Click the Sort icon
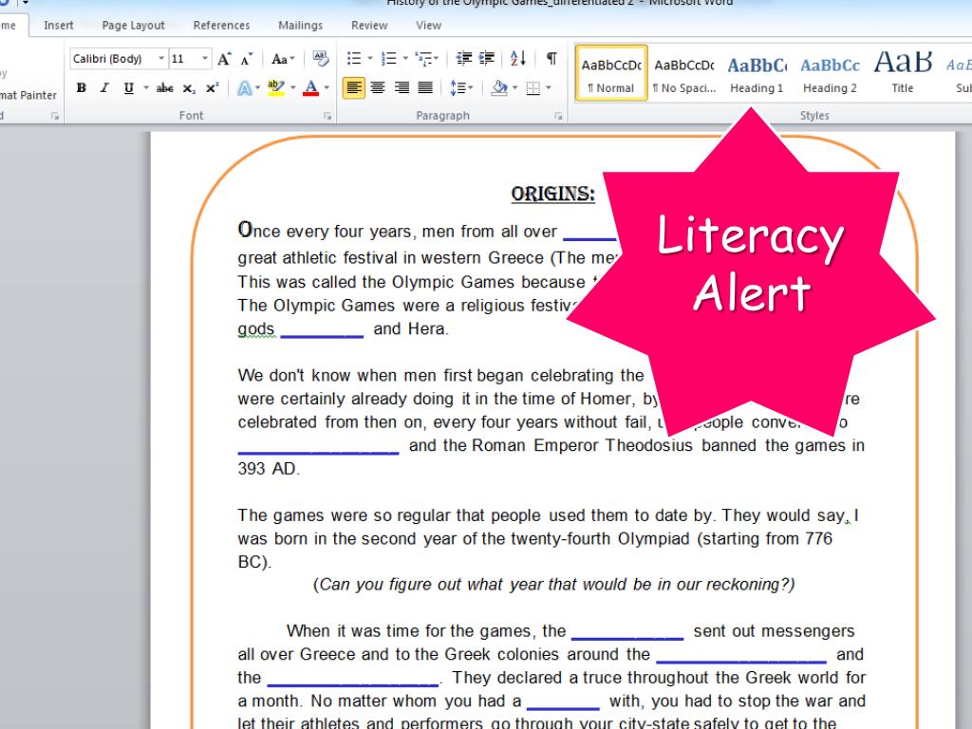 tap(518, 58)
